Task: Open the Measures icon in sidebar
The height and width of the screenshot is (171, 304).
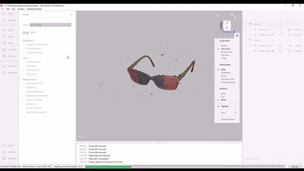Action: pyautogui.click(x=4, y=73)
